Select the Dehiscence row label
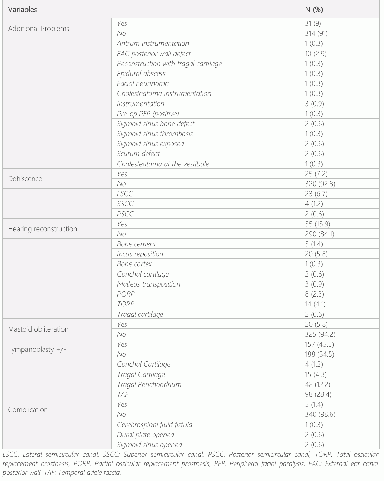The image size is (384, 481). 25,179
